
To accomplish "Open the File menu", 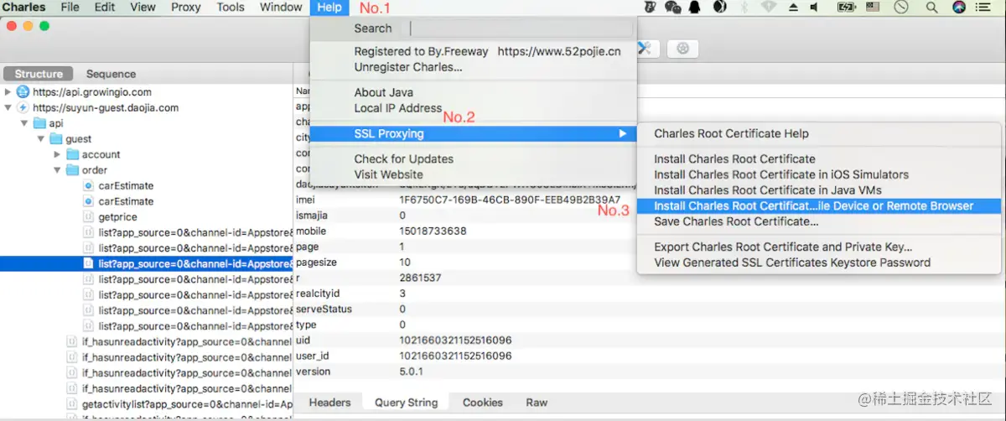I will (x=70, y=8).
